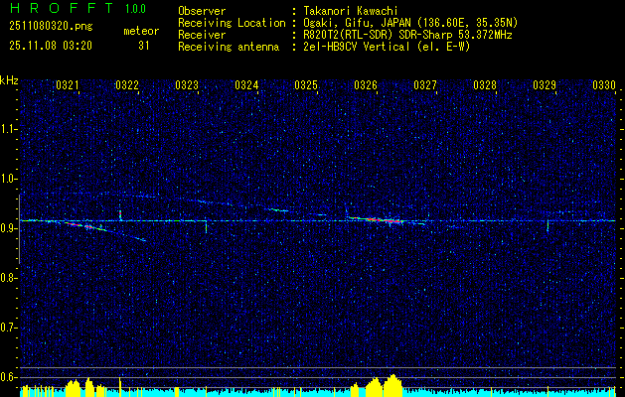Click the 0321 time marker

(x=67, y=85)
